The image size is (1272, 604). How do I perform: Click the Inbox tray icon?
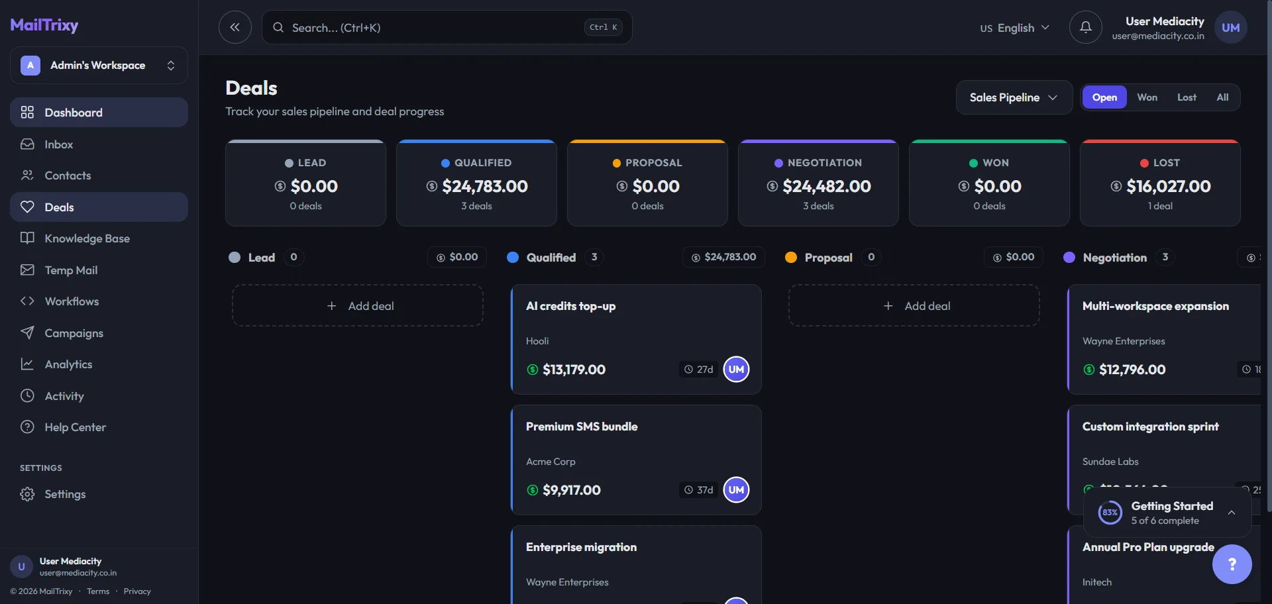coord(27,144)
